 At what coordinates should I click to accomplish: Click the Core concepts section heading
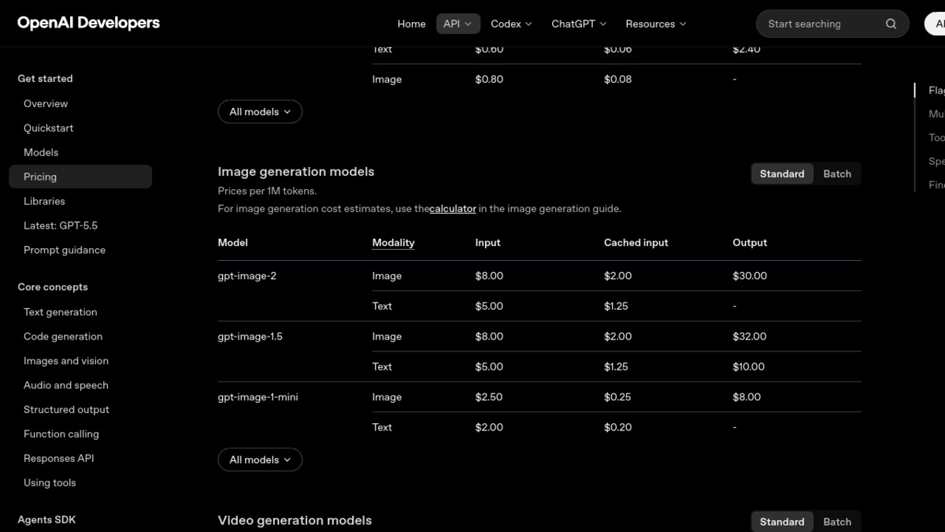point(53,287)
